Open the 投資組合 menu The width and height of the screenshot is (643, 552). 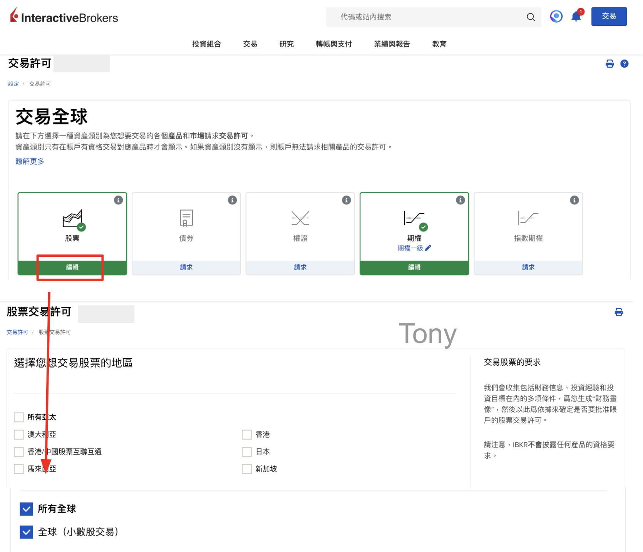click(206, 44)
